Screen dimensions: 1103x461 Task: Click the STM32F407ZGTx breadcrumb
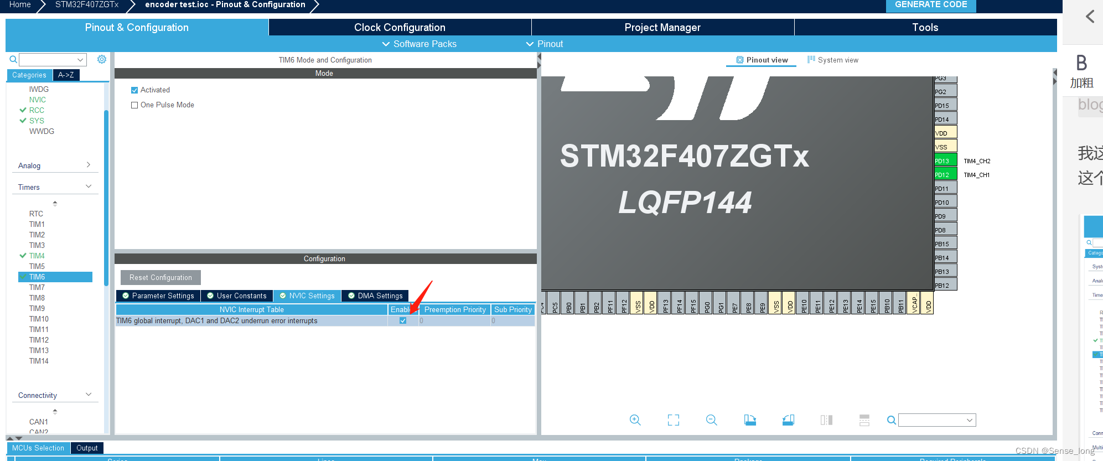point(87,4)
